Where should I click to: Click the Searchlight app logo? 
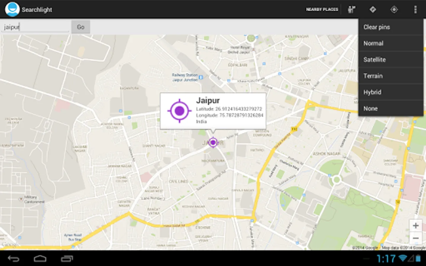12,9
